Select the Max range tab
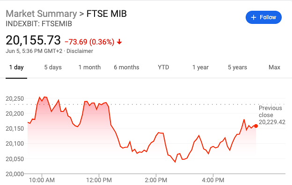The height and width of the screenshot is (185, 292). (x=274, y=67)
